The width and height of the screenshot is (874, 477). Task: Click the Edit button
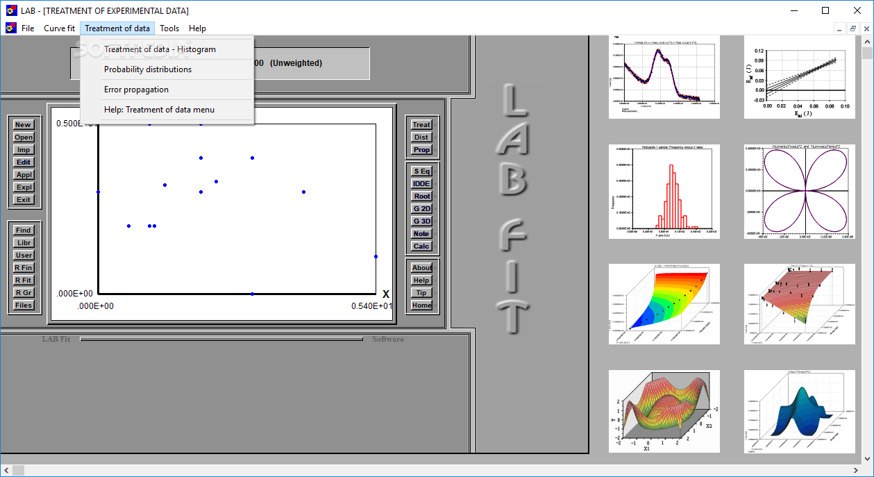[x=24, y=162]
